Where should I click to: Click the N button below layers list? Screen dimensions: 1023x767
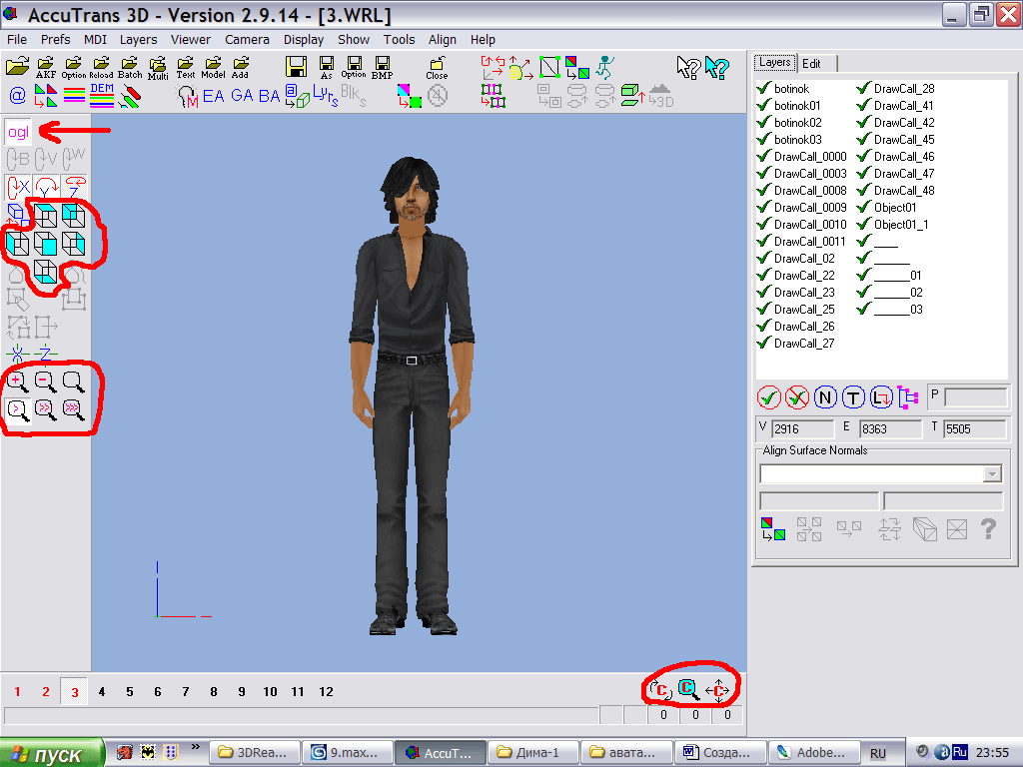click(x=825, y=397)
